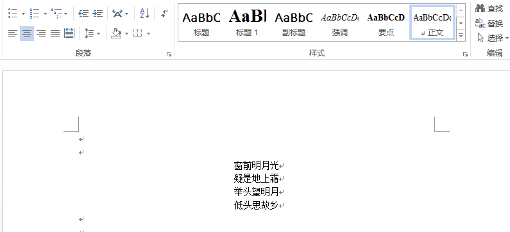Place cursor in line 低头思故乡
Viewport: 510px width, 232px height.
[257, 205]
